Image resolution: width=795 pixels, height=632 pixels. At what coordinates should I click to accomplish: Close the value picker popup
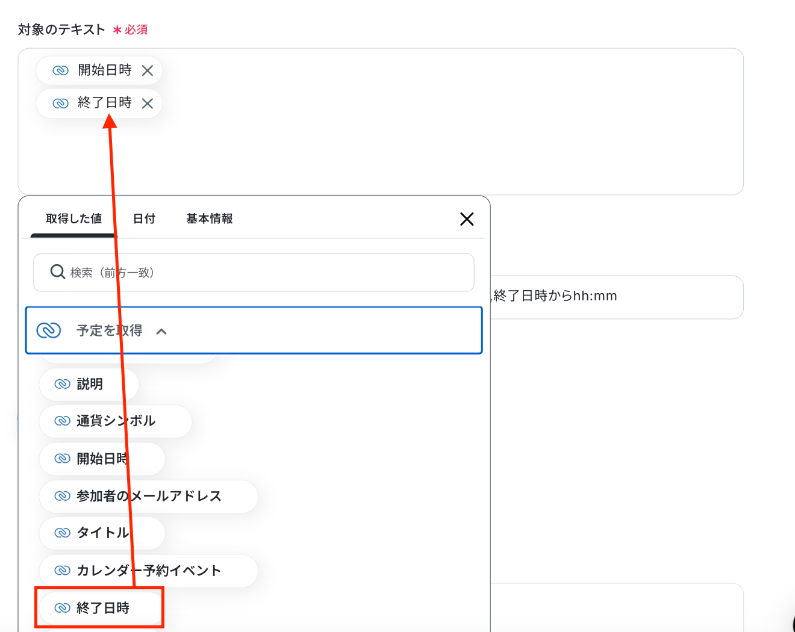pos(467,219)
